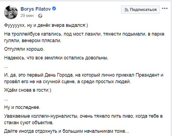The image size is (172, 136).
Task: Open the post options three-dot menu
Action: [165, 8]
